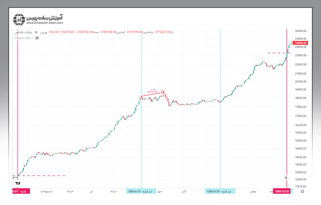Viewport: 321px width, 205px height.
Task: Select the pink divergence arrow annotation
Action: [x=153, y=94]
